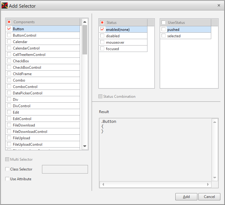This screenshot has height=205, width=225.
Task: Uncheck the Button component checkbox
Action: (x=9, y=29)
